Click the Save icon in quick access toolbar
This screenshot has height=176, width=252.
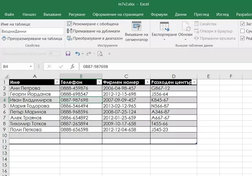click(68, 54)
